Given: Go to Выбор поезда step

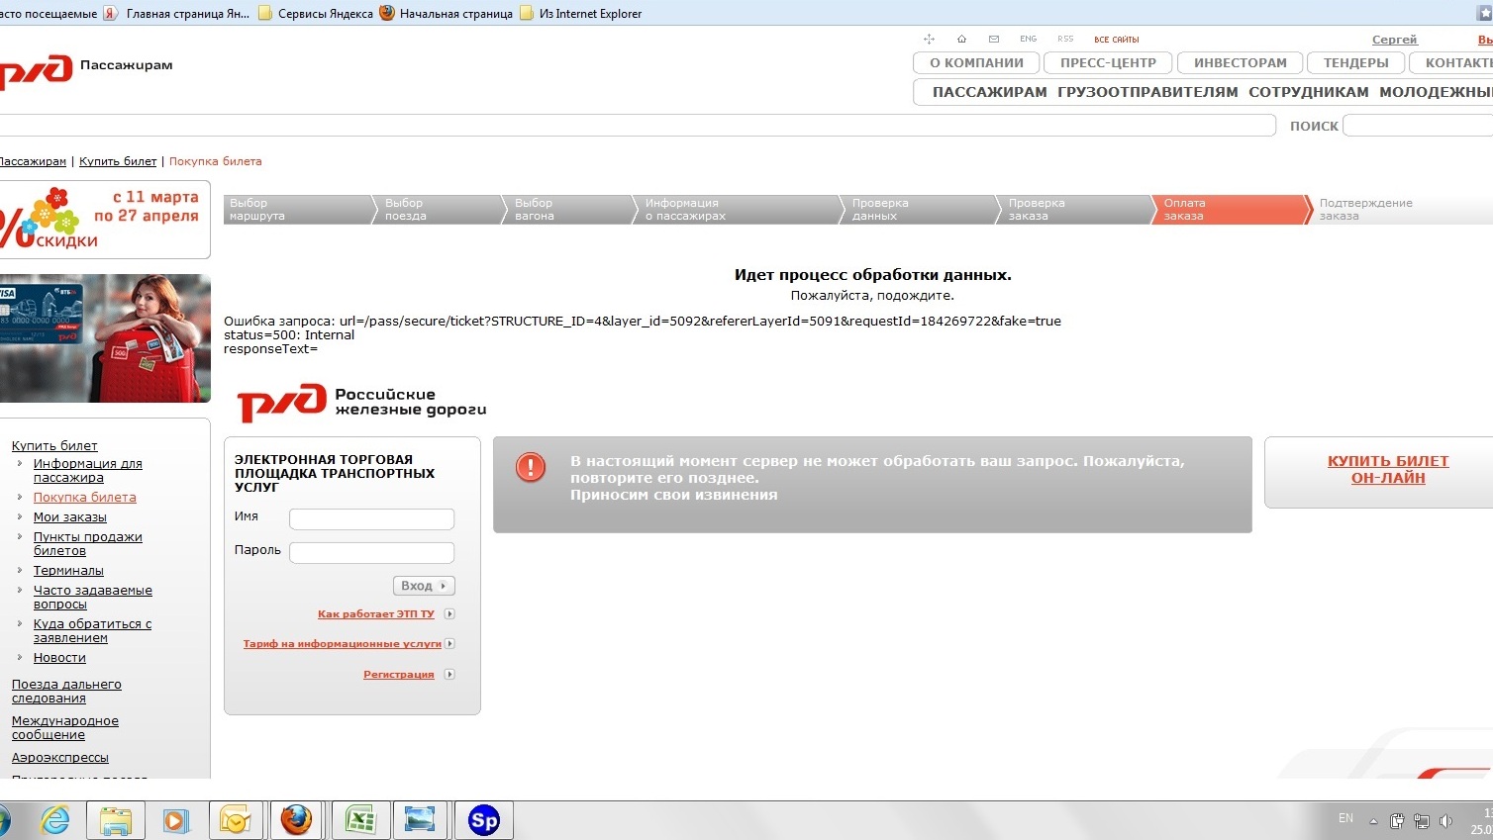Looking at the screenshot, I should (436, 210).
